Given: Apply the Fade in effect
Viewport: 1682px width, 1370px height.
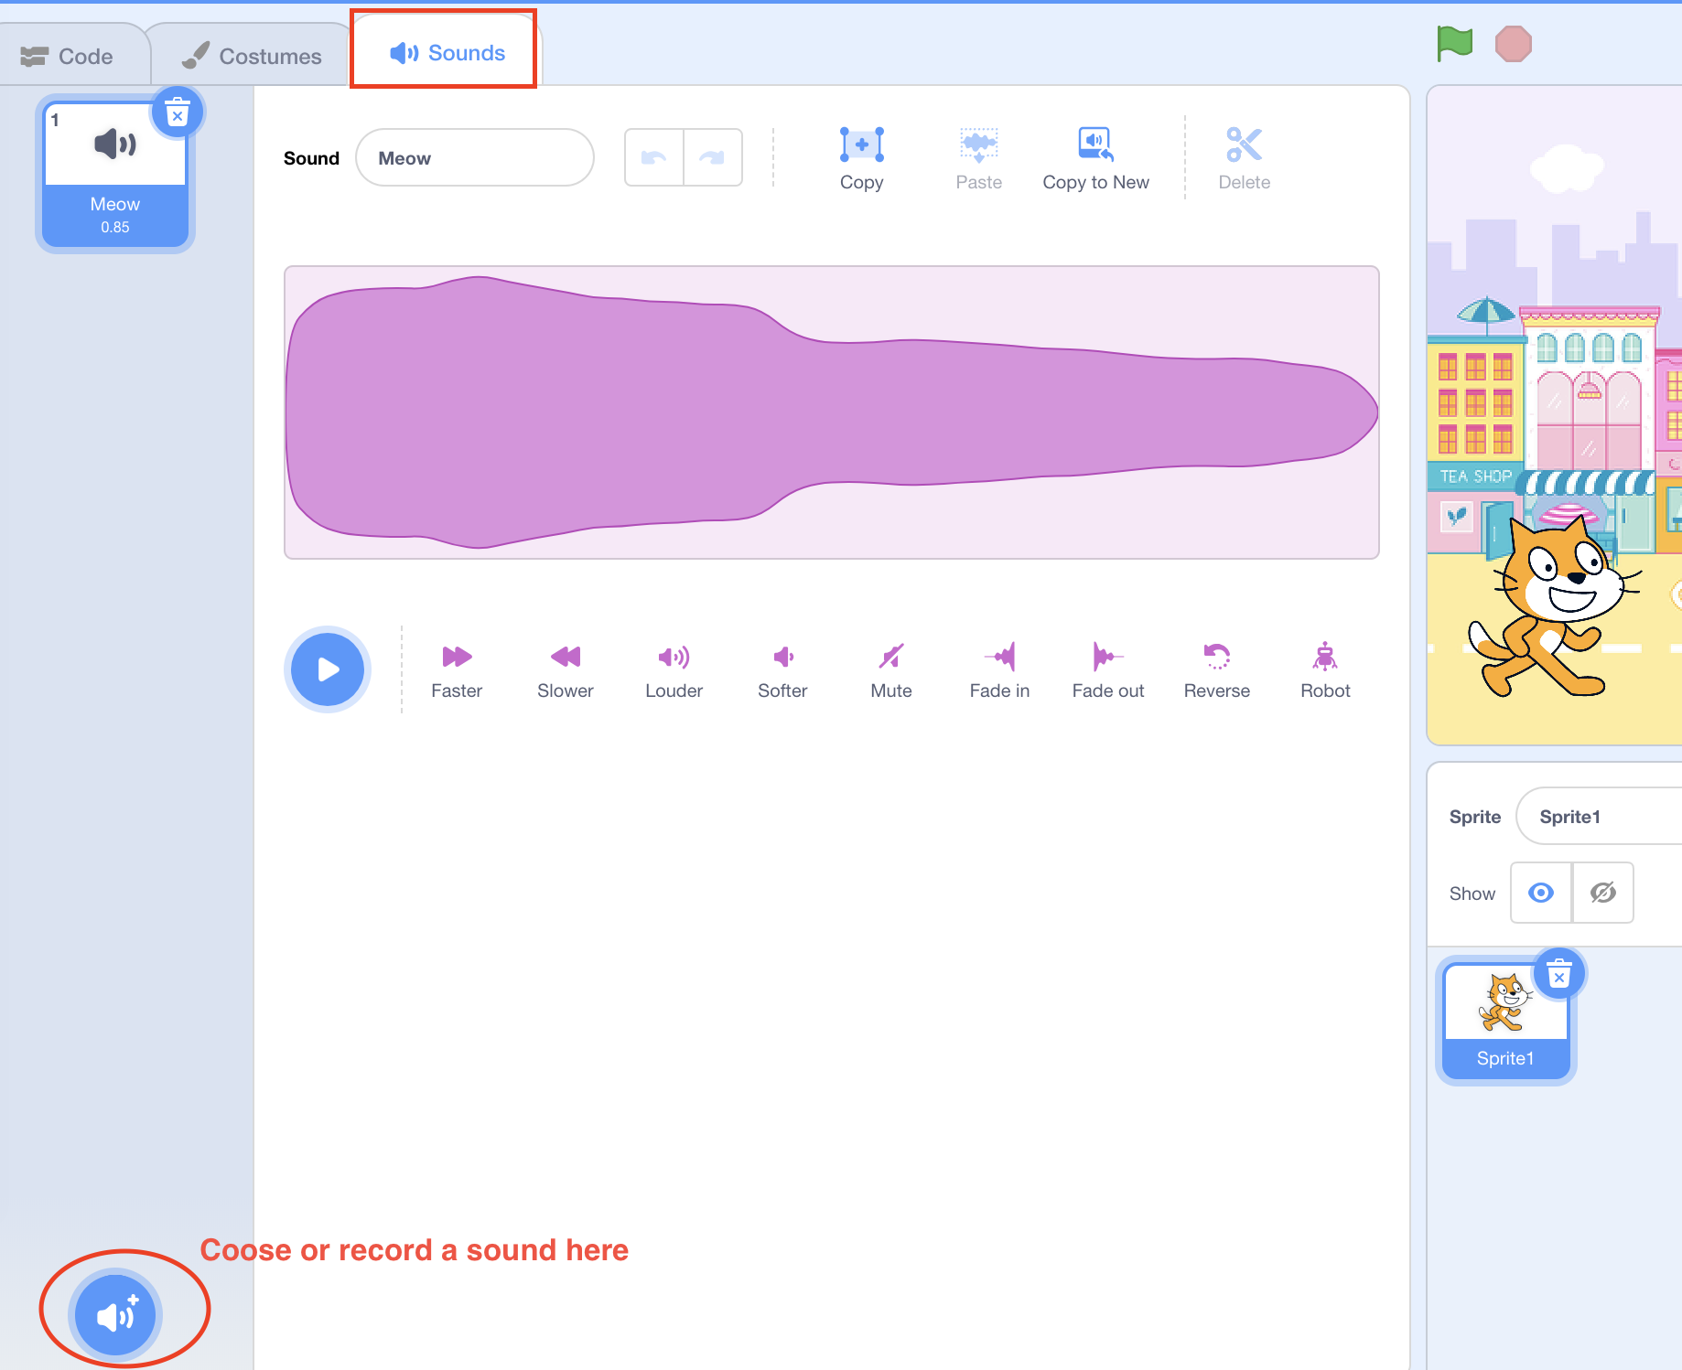Looking at the screenshot, I should pos(998,669).
